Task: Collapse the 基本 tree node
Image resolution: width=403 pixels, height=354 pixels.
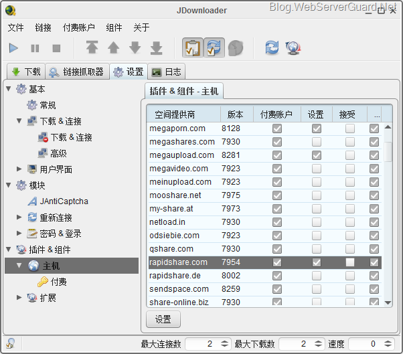Action: click(x=9, y=89)
